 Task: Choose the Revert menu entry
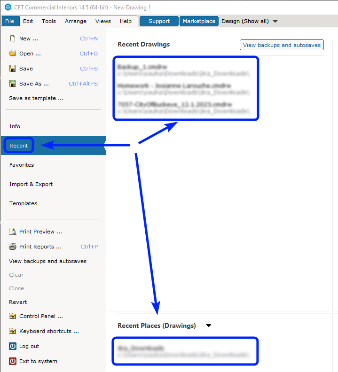[18, 302]
